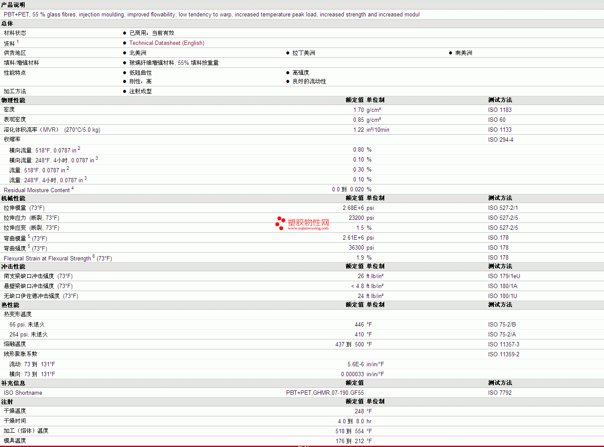Screen dimensions: 604x447
Task: Click footnote 6 after Flexural Strain label
Action: coord(94,257)
